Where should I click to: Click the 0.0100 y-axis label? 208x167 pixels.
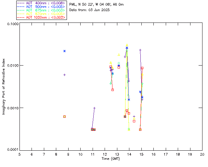(13, 66)
